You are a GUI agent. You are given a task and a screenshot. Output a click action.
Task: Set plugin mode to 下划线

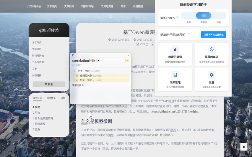[x=204, y=22]
